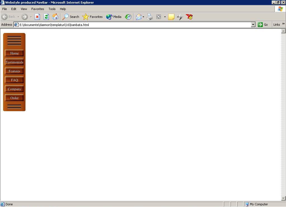
Task: Print the page using printer icon
Action: click(150, 17)
